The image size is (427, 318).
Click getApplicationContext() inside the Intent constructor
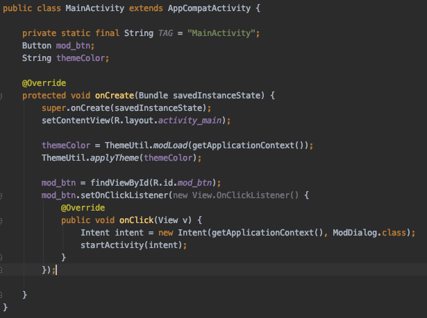pyautogui.click(x=267, y=233)
